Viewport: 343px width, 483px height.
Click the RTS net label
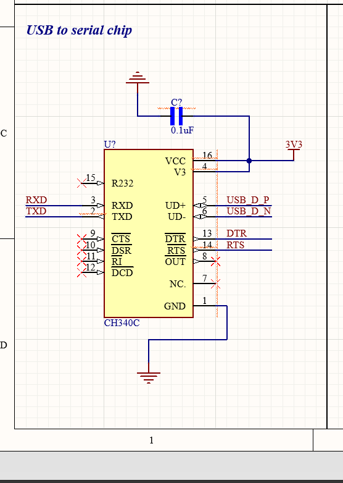point(235,245)
